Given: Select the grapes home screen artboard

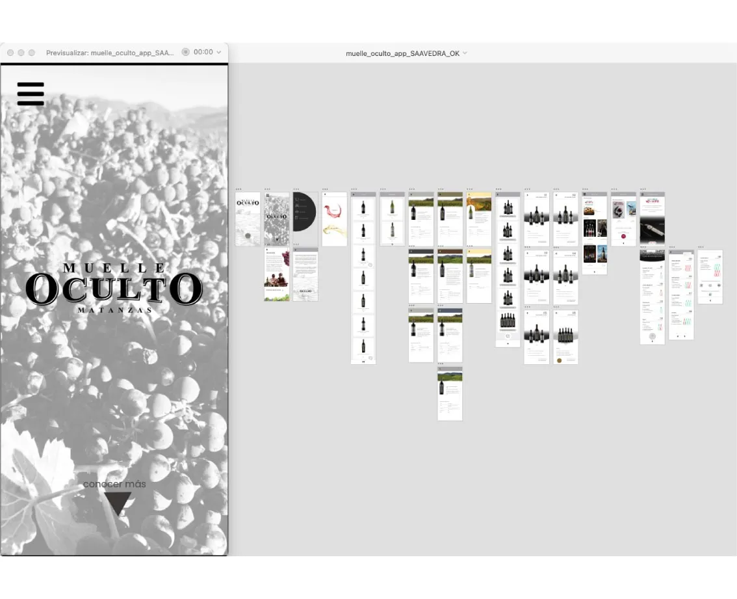Looking at the screenshot, I should pos(276,219).
